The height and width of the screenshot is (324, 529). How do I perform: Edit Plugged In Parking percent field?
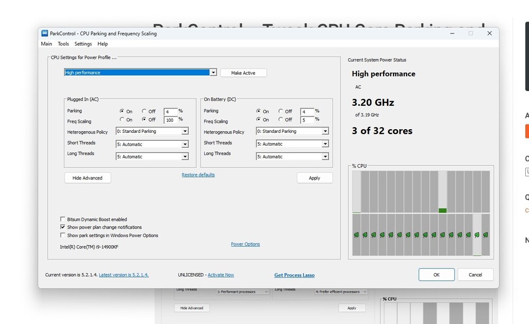(x=170, y=112)
